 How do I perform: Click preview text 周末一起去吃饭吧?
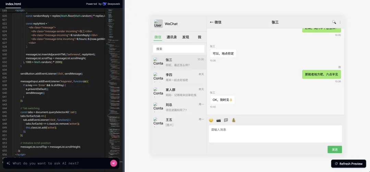click(177, 80)
